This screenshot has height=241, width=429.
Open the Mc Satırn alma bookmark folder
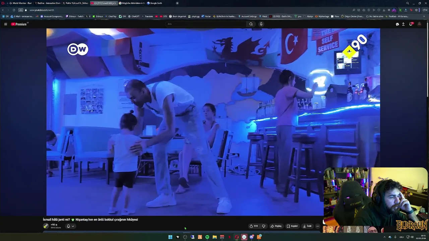pyautogui.click(x=374, y=16)
